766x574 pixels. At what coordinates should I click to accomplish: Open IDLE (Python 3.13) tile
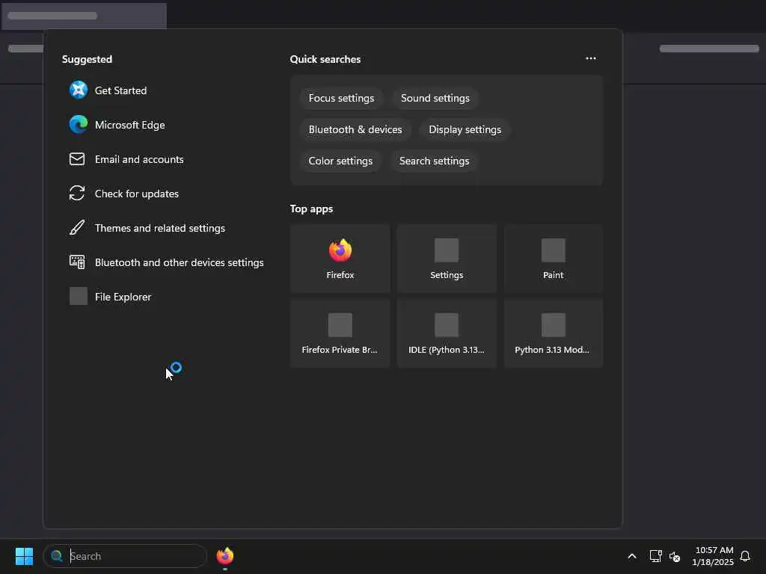pos(447,333)
